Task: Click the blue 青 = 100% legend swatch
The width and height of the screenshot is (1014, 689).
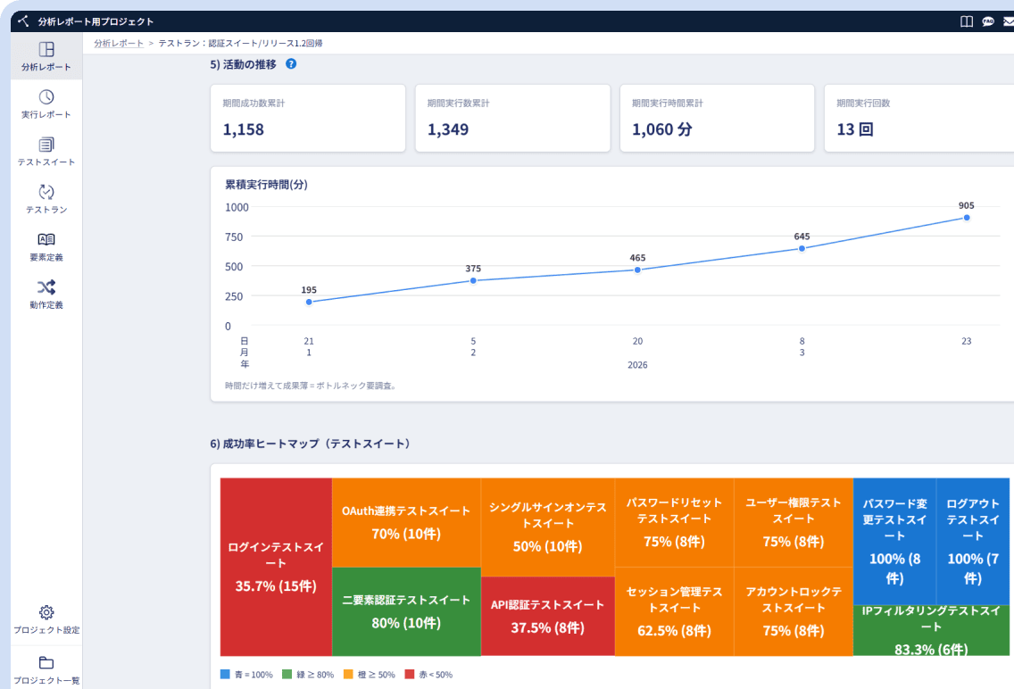Action: pyautogui.click(x=225, y=674)
